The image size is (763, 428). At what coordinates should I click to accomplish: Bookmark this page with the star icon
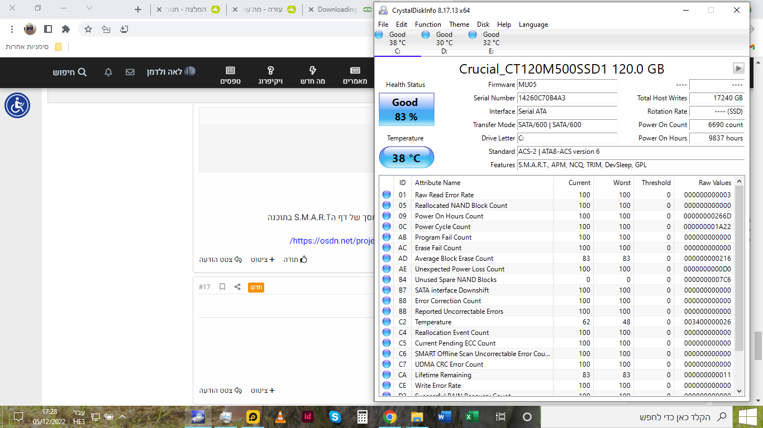[x=88, y=29]
